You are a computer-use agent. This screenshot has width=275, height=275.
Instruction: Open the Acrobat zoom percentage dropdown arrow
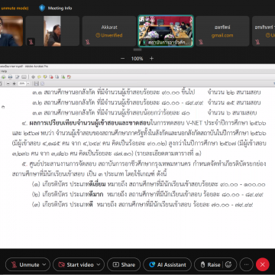28,83
